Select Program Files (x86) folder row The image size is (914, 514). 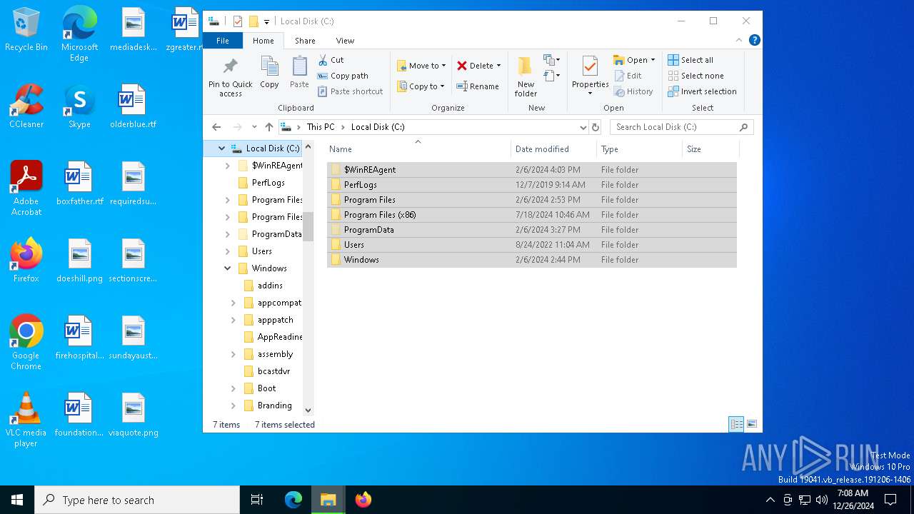tap(532, 215)
